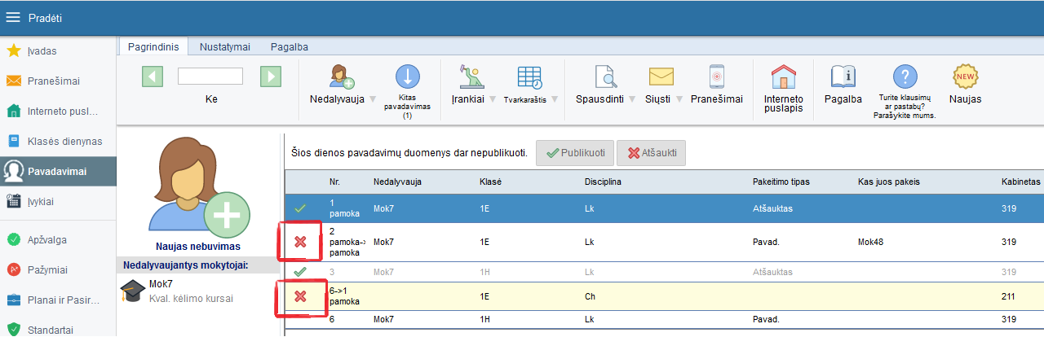Open Kitas pavadavimas download icon

[x=407, y=77]
